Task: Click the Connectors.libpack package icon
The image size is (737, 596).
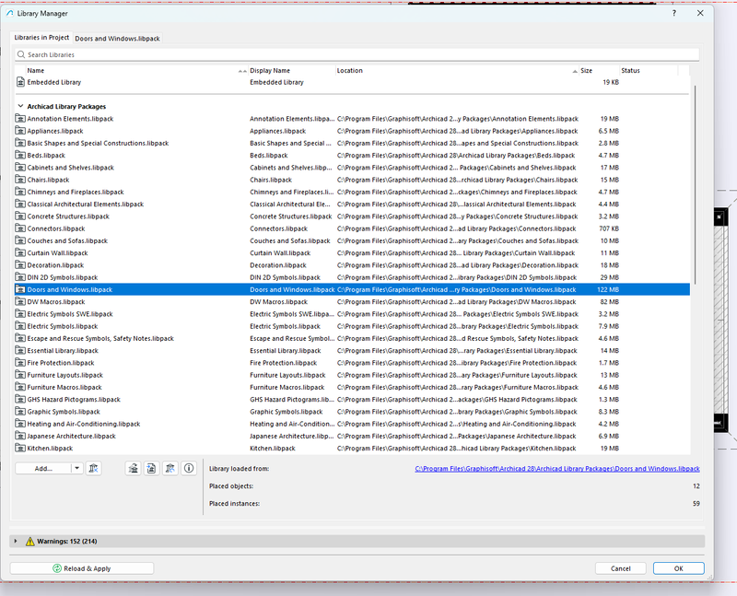Action: [20, 228]
